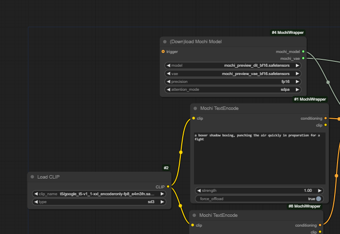Step precision backward with left arrow
Image resolution: width=340 pixels, height=234 pixels.
click(x=169, y=81)
